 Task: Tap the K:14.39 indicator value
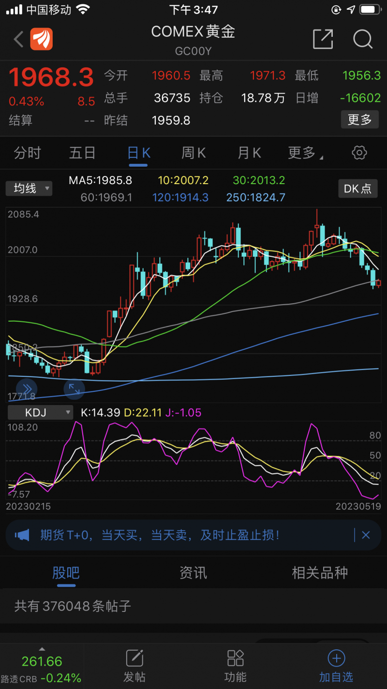pyautogui.click(x=100, y=413)
